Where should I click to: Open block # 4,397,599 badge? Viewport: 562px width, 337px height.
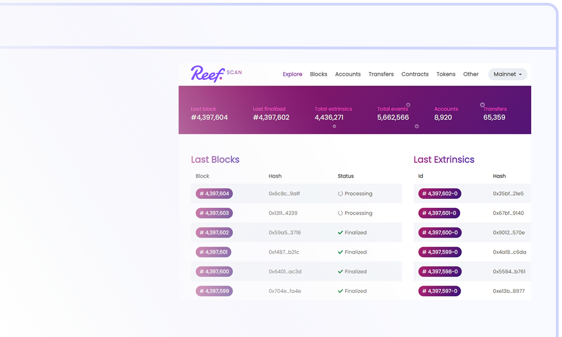(x=214, y=291)
